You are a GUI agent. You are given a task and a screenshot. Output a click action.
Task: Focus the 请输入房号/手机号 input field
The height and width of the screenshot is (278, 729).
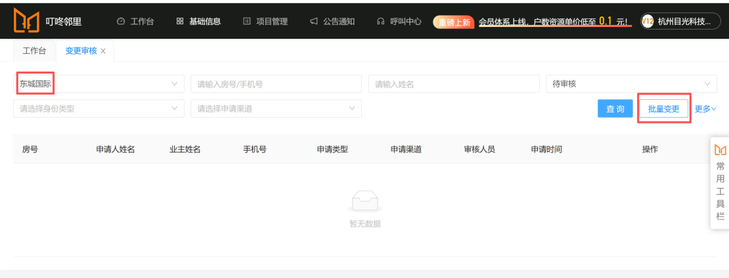pos(276,84)
